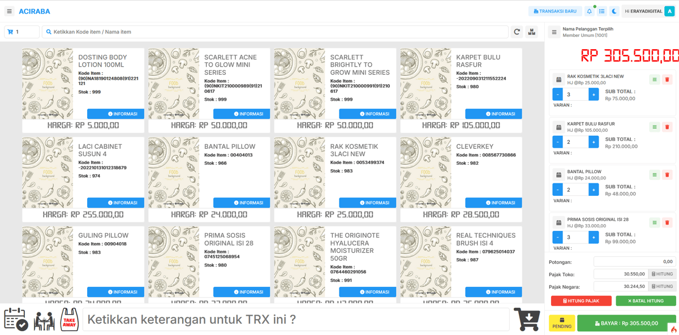This screenshot has height=335, width=679.
Task: Open INFORMASI for RAK KOSMETIK 3LACI NEW product
Action: pyautogui.click(x=367, y=203)
